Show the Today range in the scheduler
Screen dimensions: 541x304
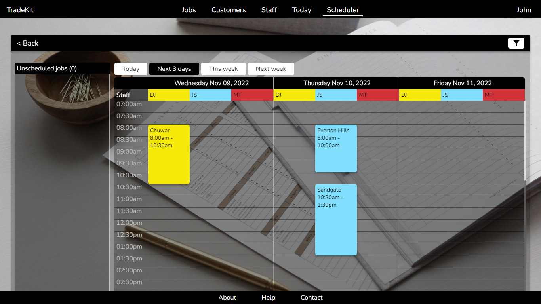[x=131, y=69]
